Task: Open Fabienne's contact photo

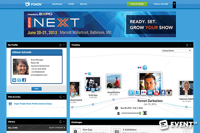Action: tap(186, 88)
